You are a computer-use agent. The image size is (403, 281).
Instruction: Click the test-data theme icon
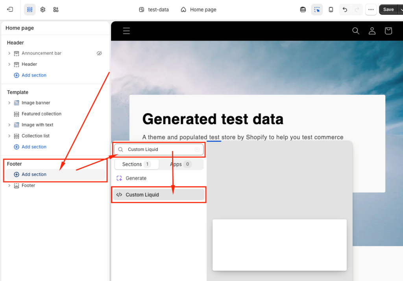tap(142, 9)
